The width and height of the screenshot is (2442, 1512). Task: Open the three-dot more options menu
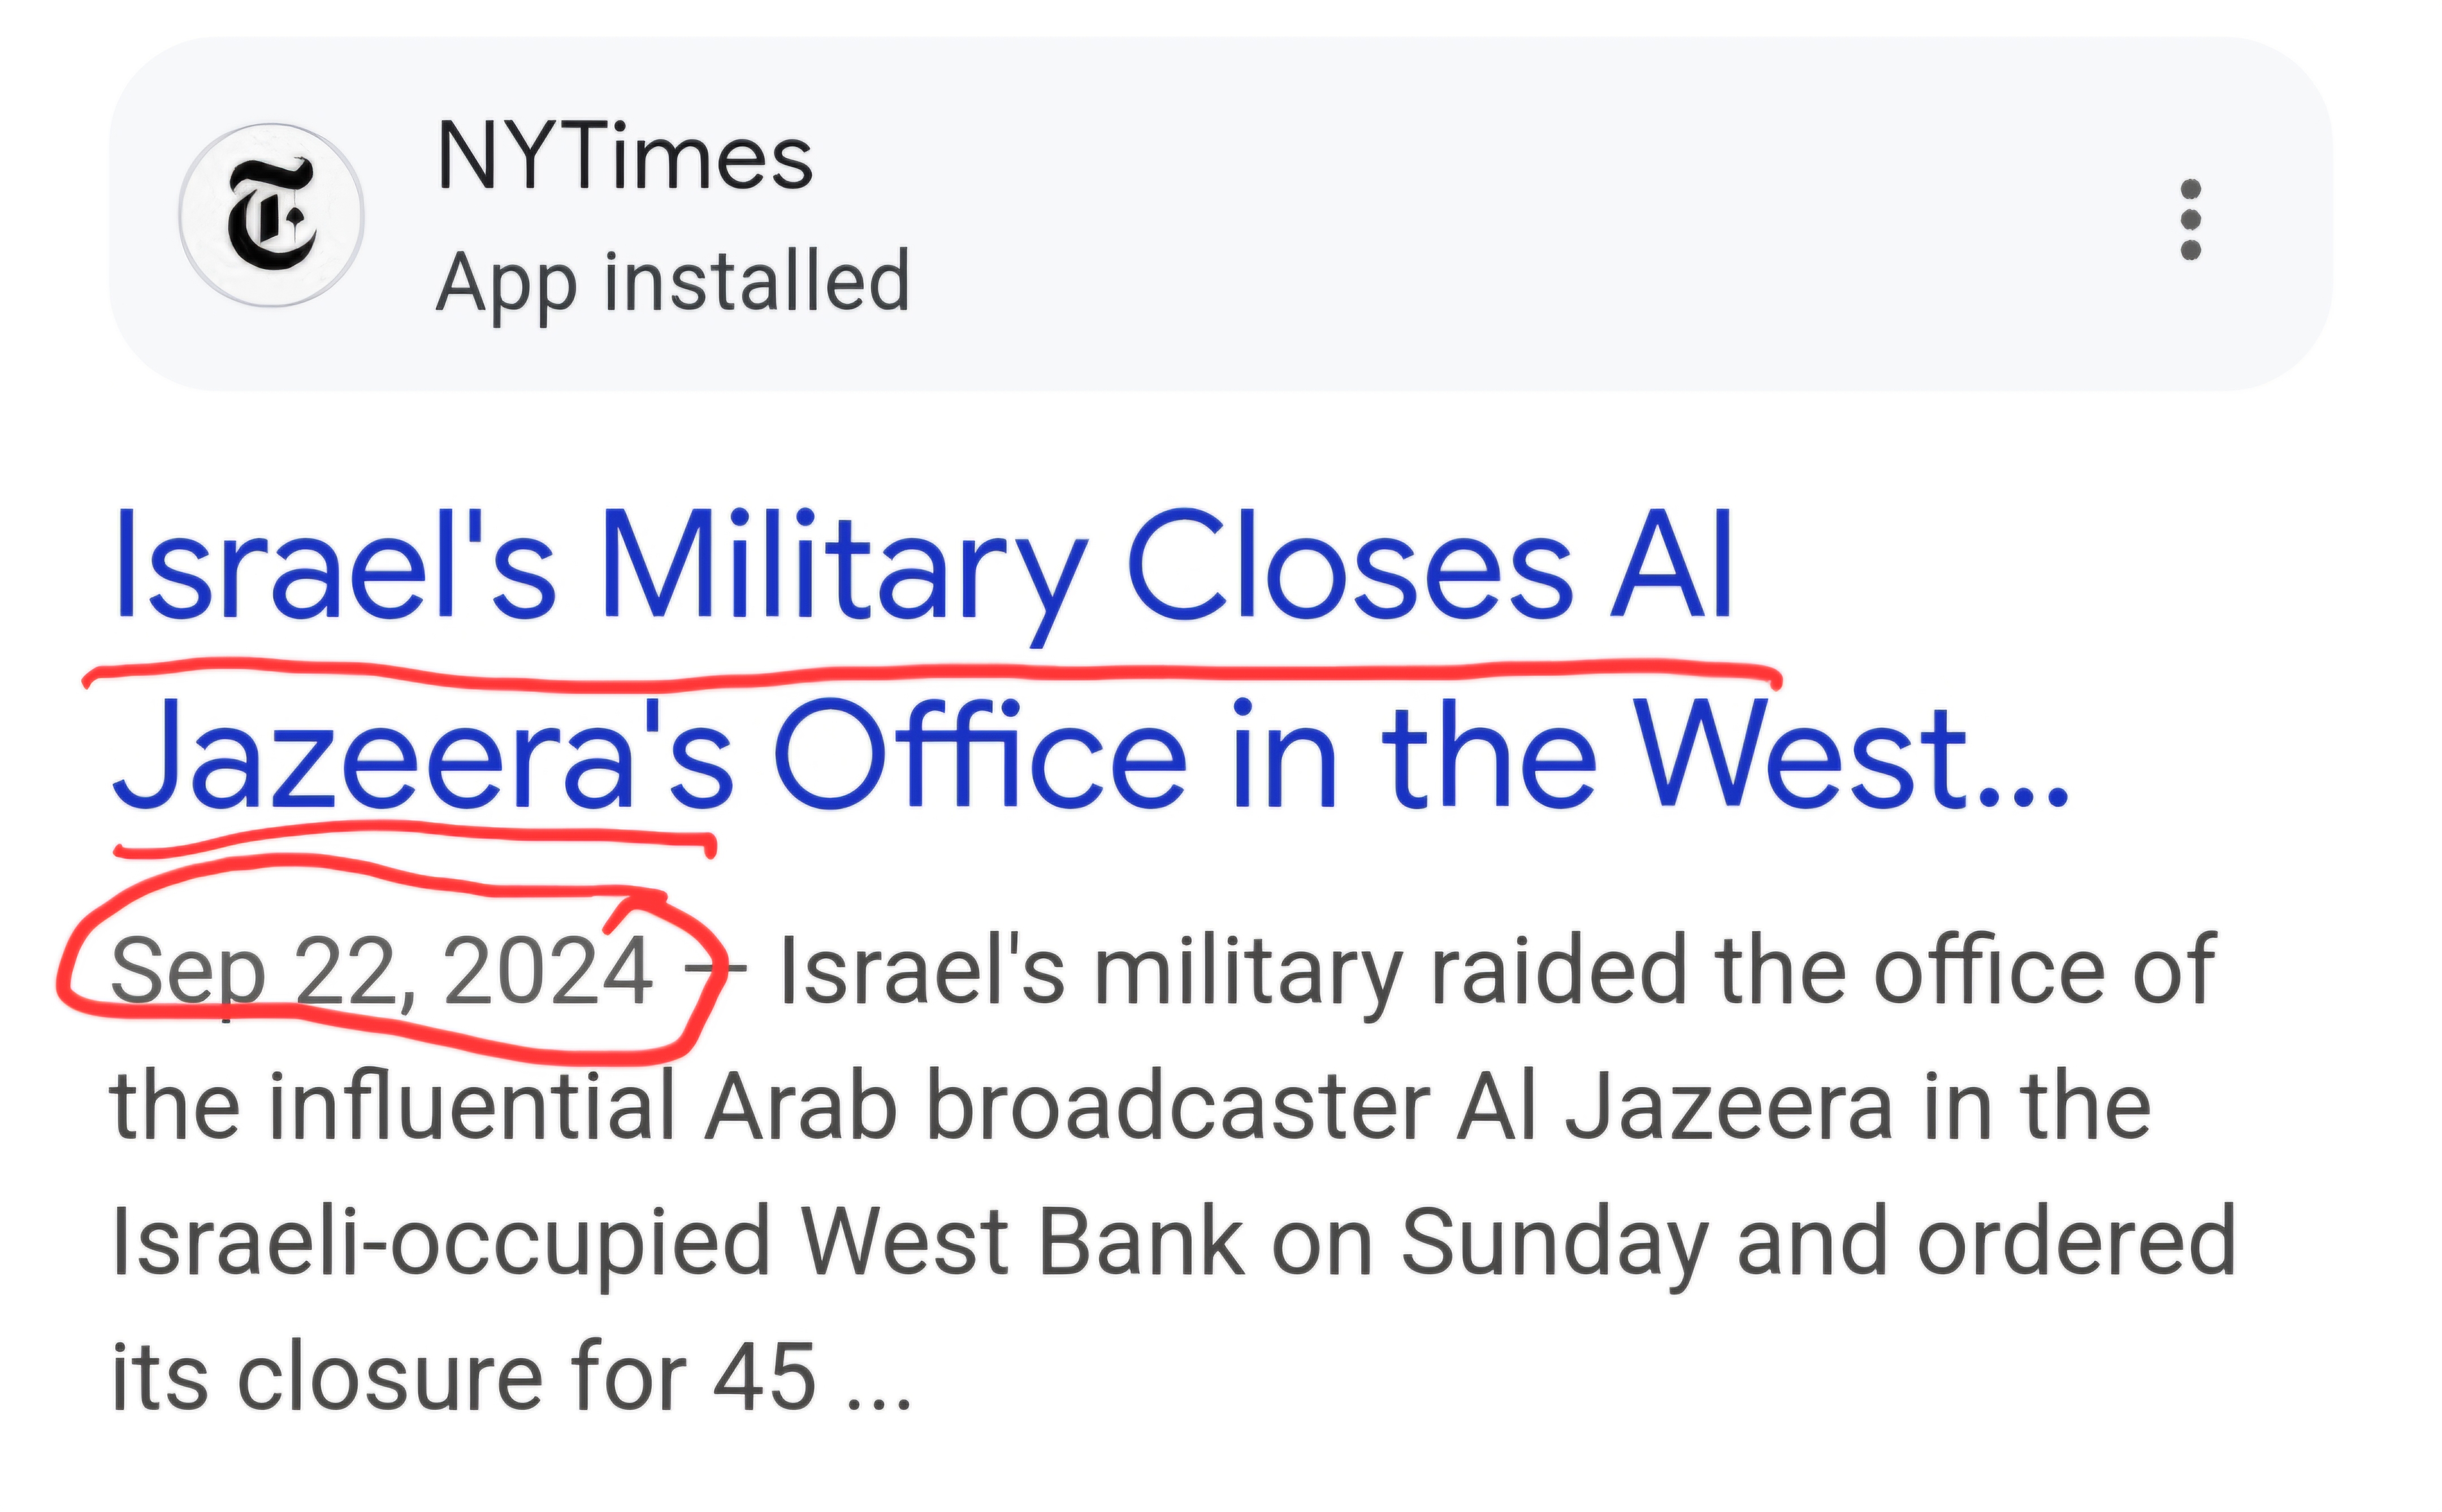point(2190,219)
